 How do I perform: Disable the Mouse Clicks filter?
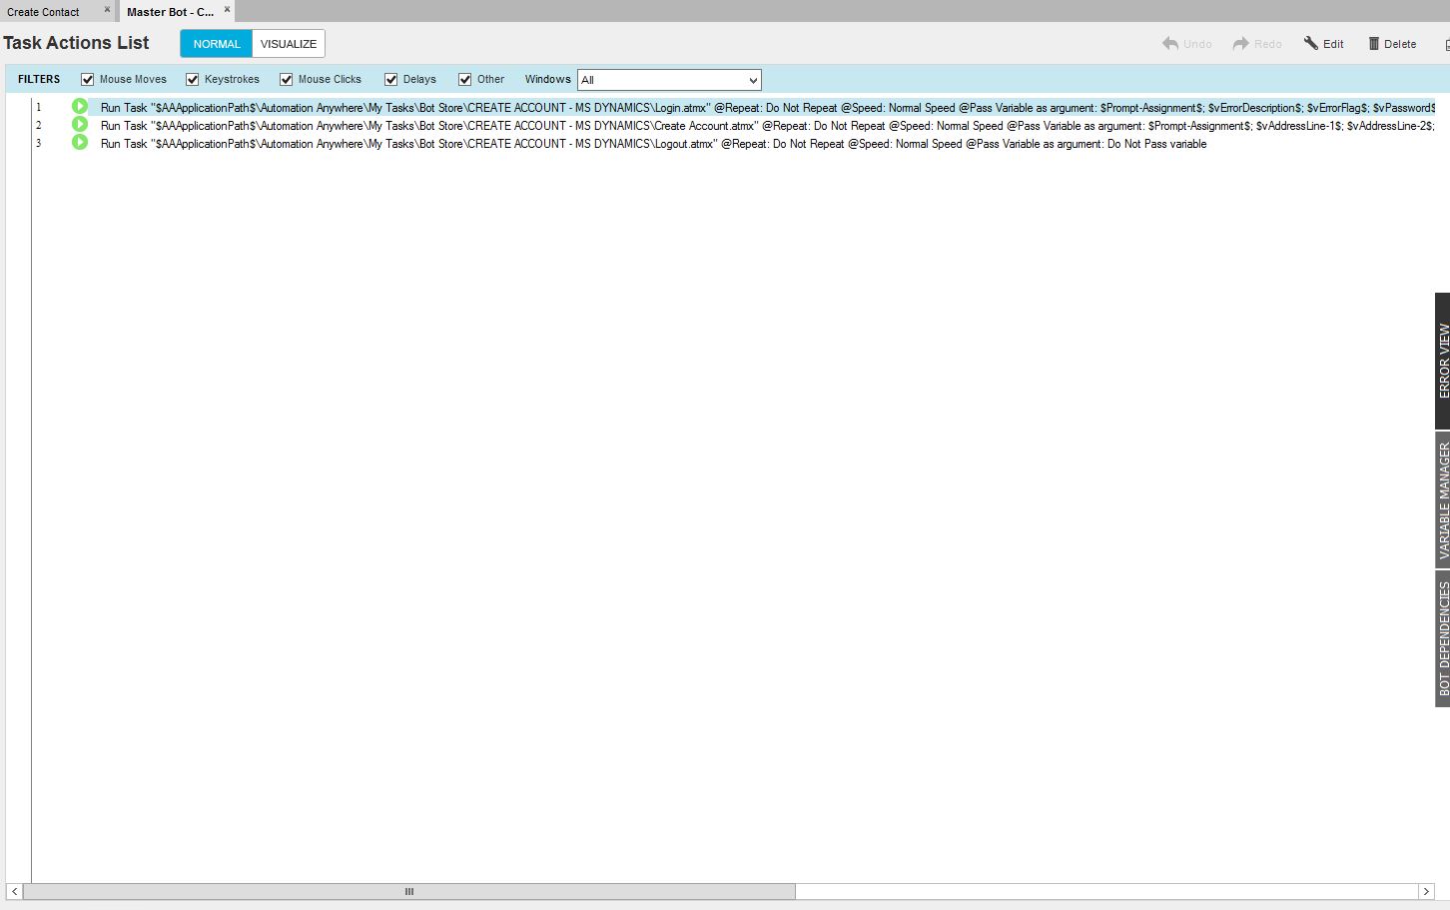[x=287, y=80]
